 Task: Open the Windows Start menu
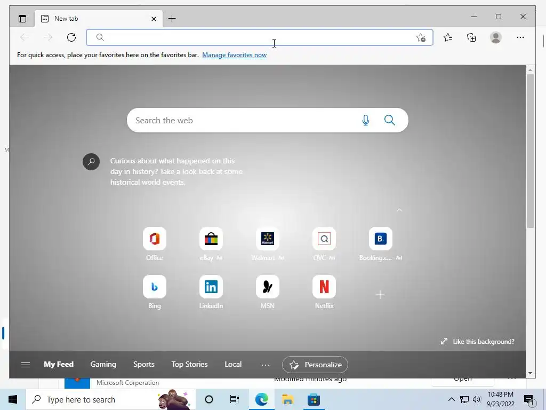tap(13, 399)
